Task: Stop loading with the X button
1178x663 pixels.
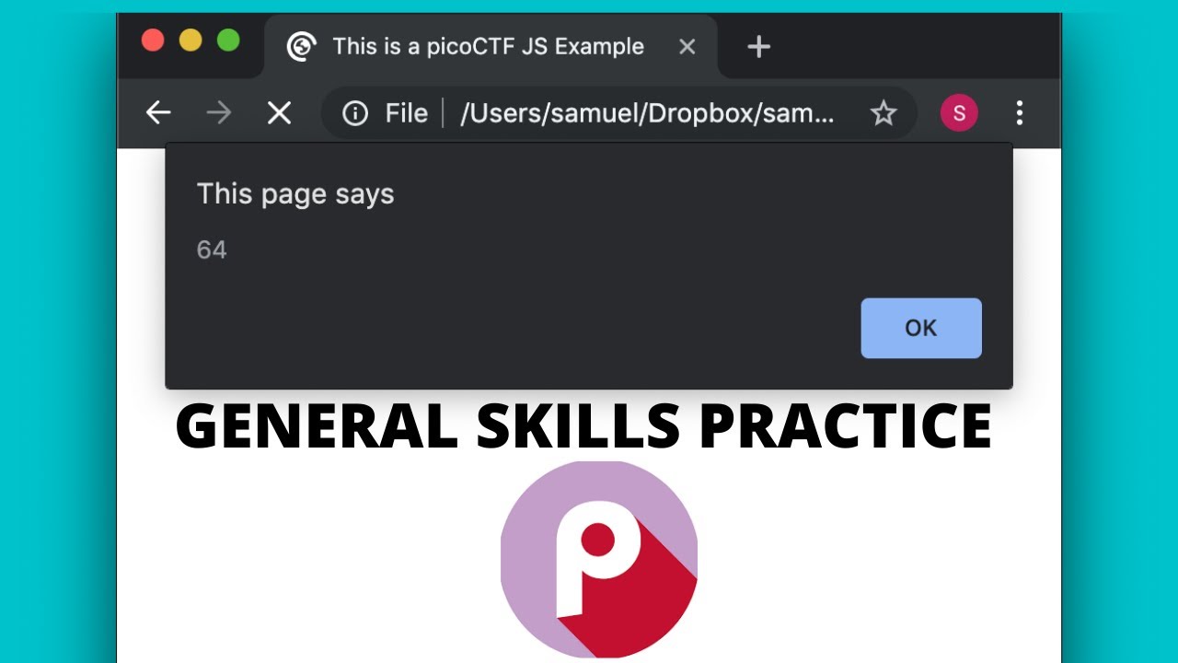Action: (x=279, y=113)
